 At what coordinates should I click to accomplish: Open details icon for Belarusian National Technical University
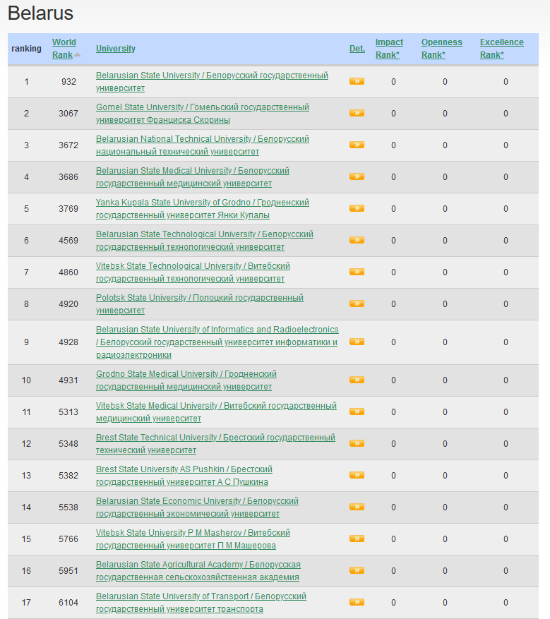[357, 145]
